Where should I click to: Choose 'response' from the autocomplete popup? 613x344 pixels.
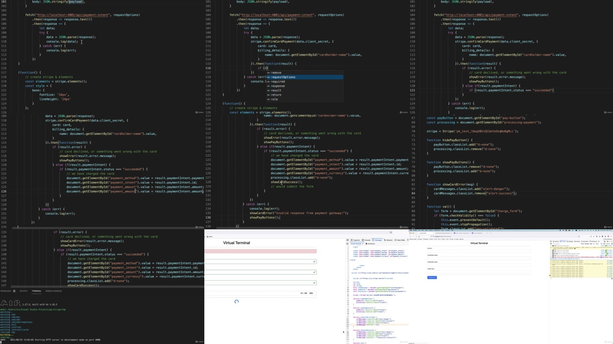tap(305, 86)
